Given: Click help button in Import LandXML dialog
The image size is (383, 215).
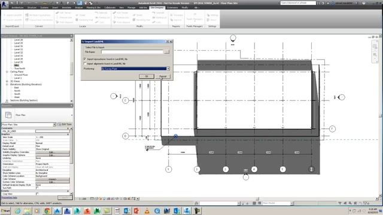Looking at the screenshot, I should [168, 42].
